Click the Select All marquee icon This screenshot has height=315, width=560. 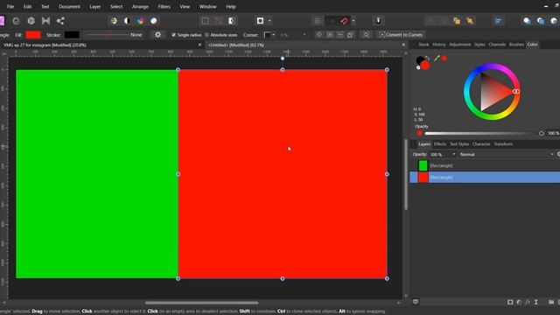205,21
